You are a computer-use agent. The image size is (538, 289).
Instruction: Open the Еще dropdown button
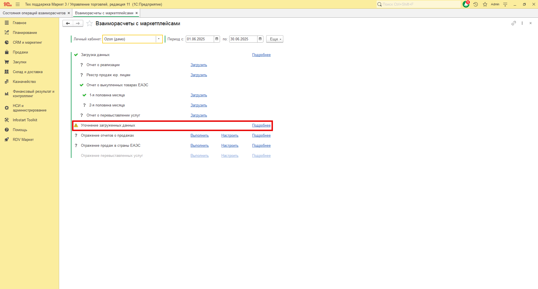pos(275,39)
